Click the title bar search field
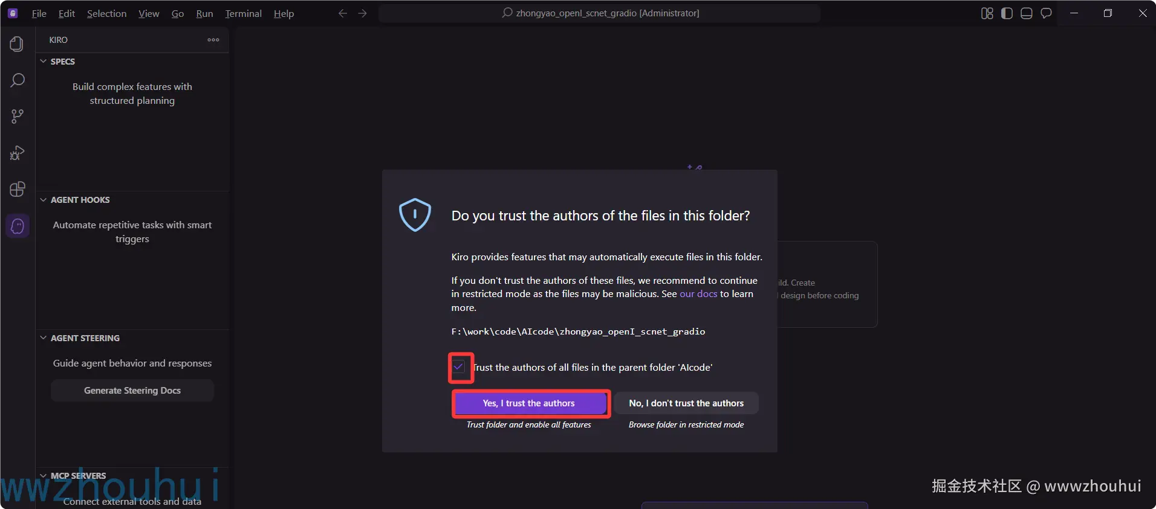 tap(600, 13)
